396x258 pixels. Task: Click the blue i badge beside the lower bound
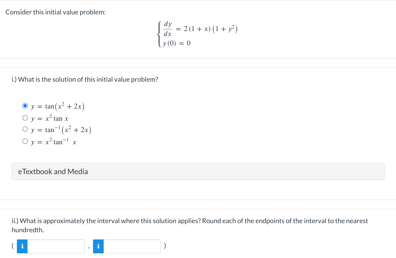(x=22, y=246)
